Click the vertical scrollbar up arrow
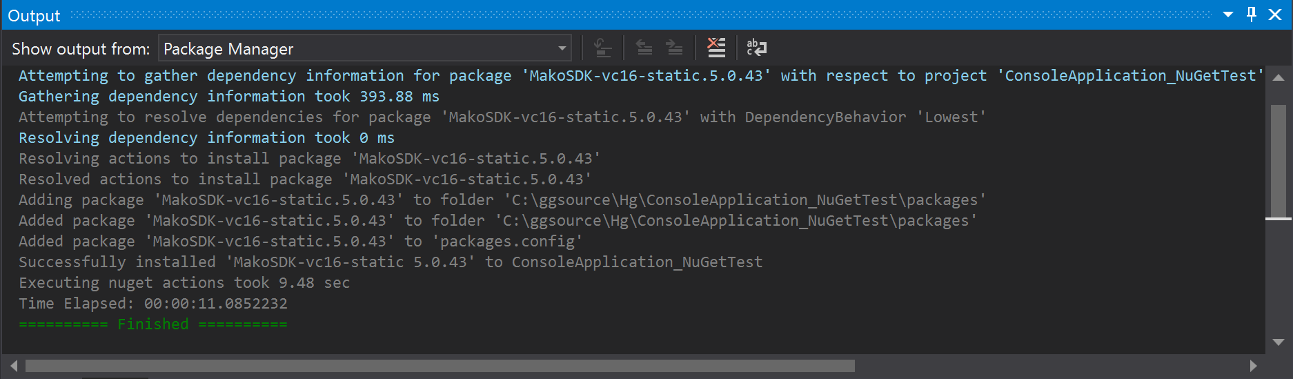Viewport: 1293px width, 379px height. tap(1279, 77)
